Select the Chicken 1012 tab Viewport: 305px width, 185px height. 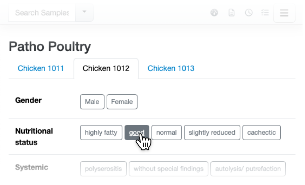[106, 68]
